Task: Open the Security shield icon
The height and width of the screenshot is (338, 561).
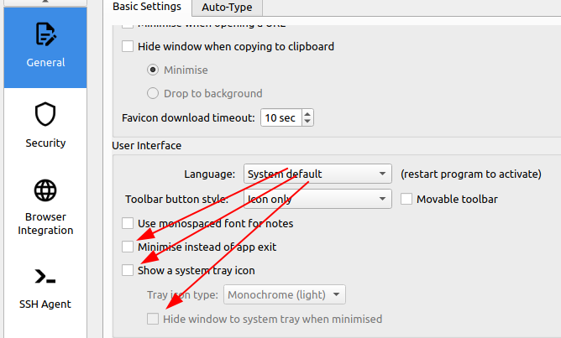Action: pos(45,114)
